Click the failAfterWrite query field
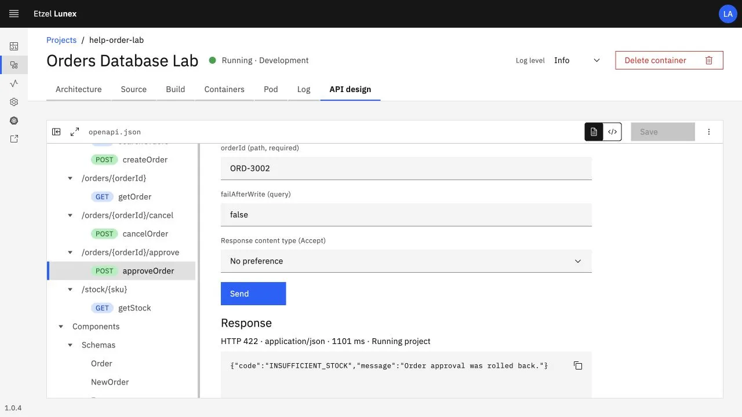 point(406,215)
